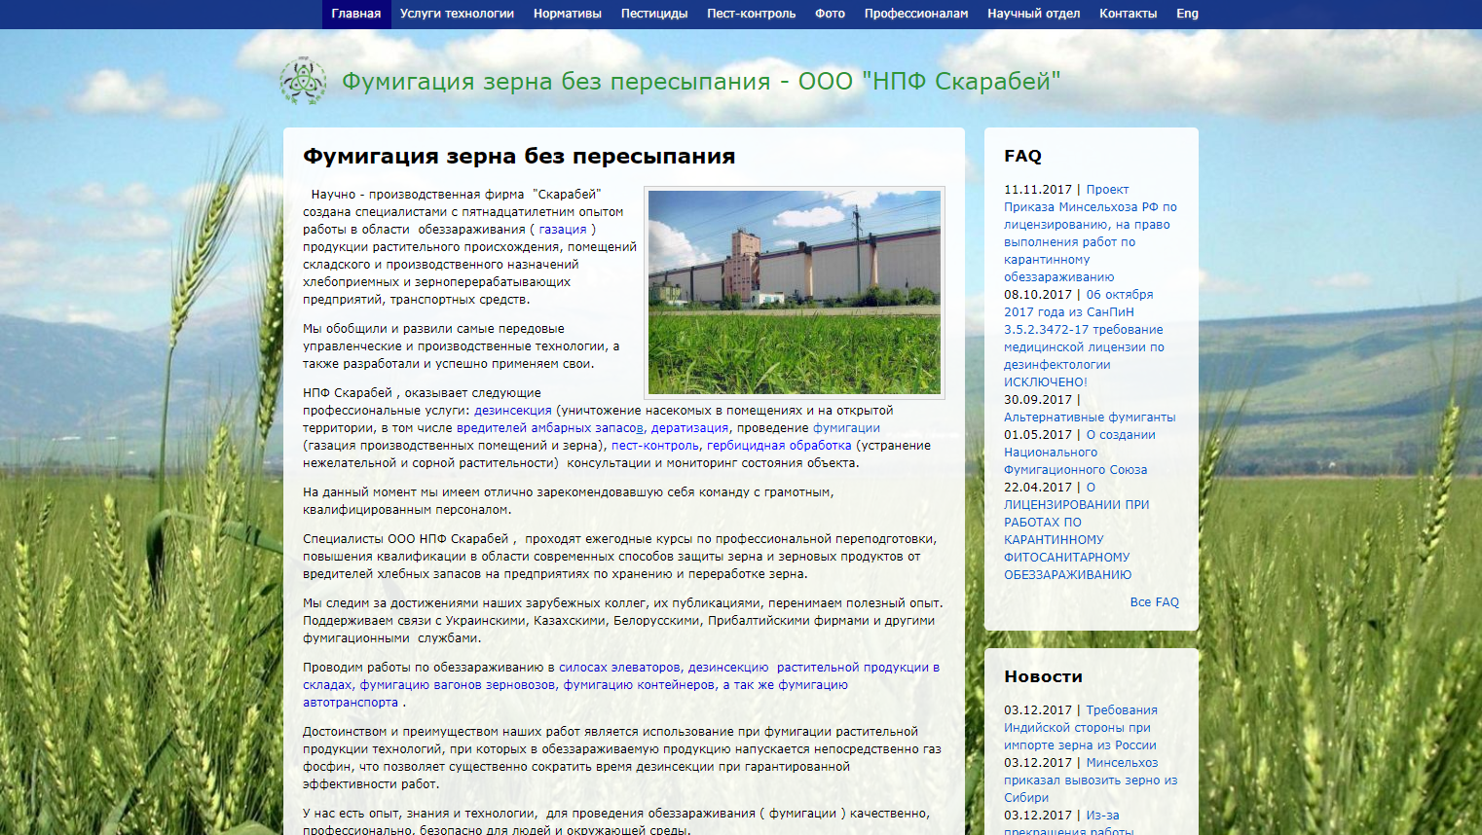Viewport: 1482px width, 835px height.
Task: Open the дезинсекция services link
Action: click(x=512, y=411)
